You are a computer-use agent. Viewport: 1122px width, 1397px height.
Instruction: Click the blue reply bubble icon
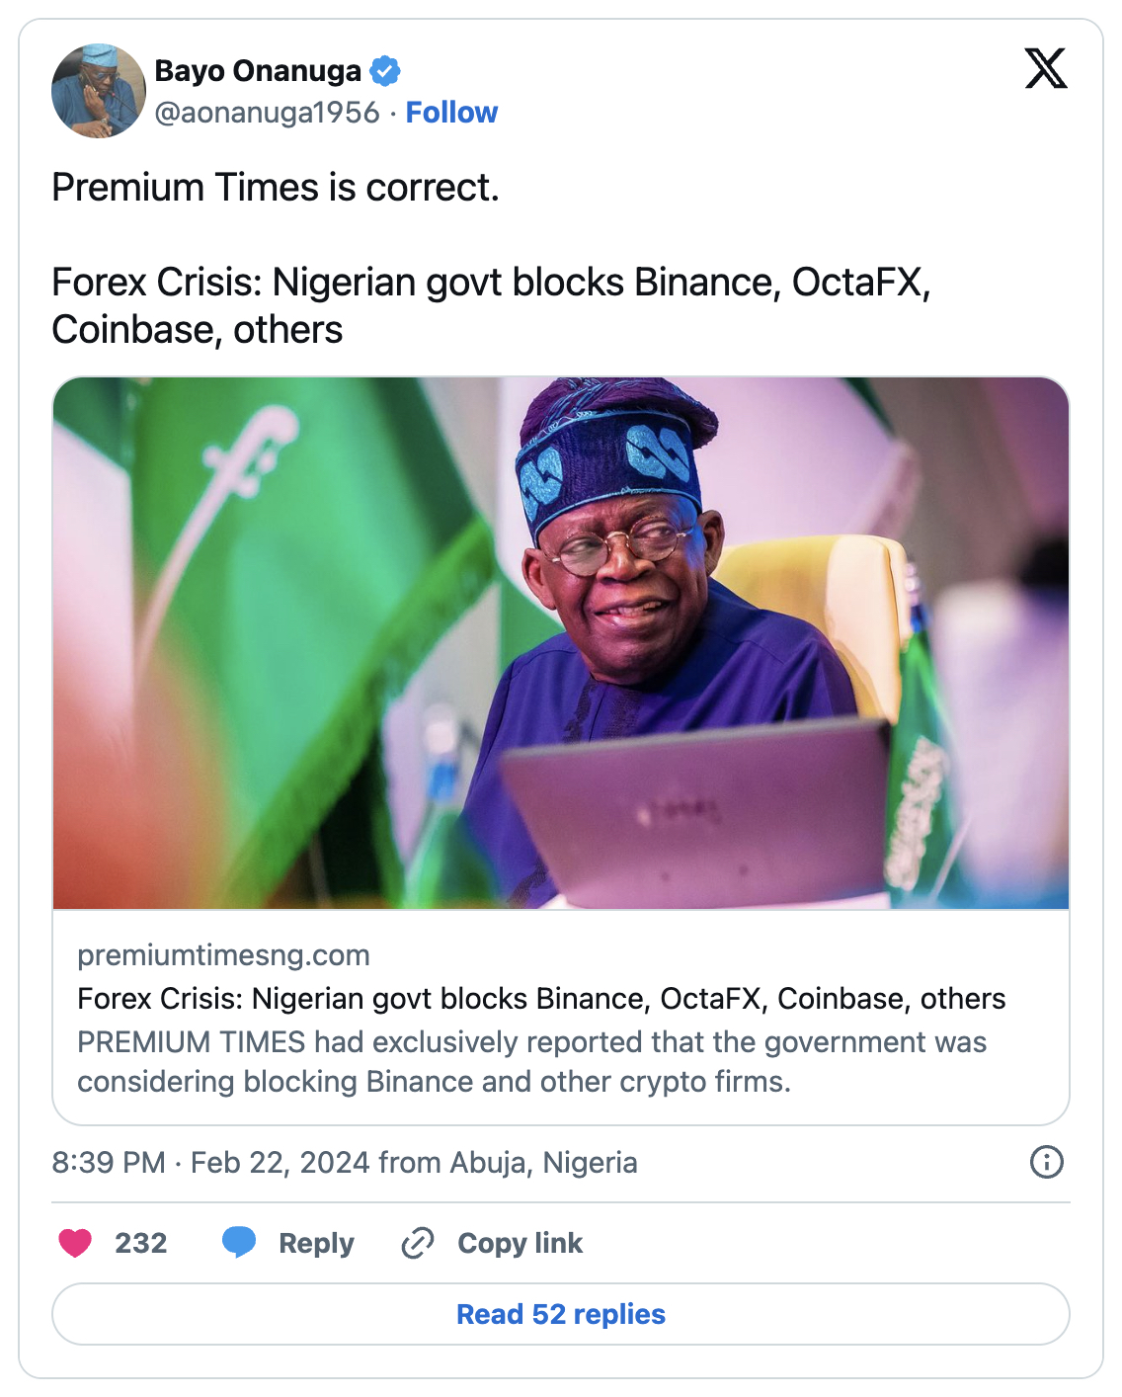coord(239,1243)
